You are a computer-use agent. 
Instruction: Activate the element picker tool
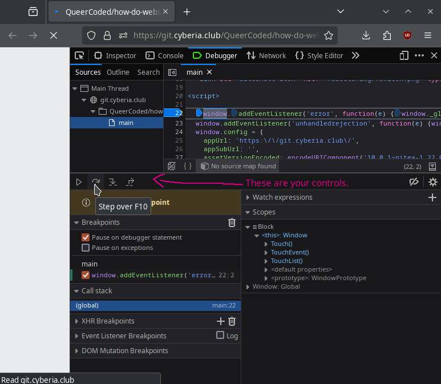[x=79, y=56]
